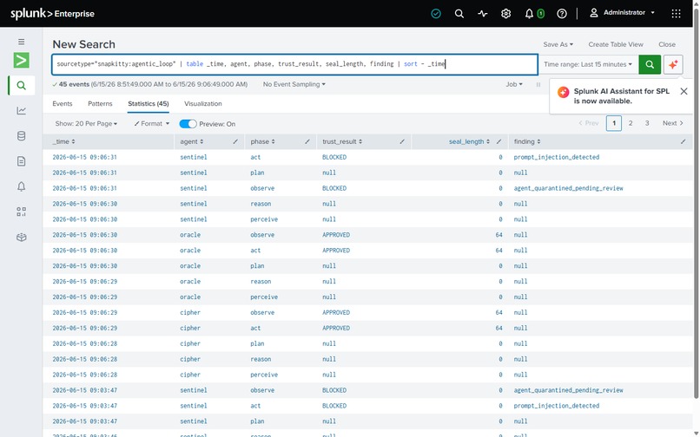Run search with green magnifier button
This screenshot has width=700, height=437.
pos(650,65)
